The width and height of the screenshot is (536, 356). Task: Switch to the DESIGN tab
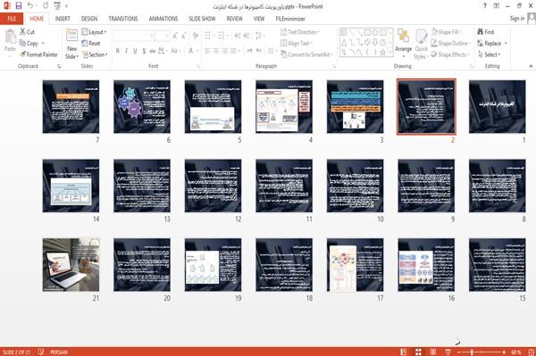[89, 19]
